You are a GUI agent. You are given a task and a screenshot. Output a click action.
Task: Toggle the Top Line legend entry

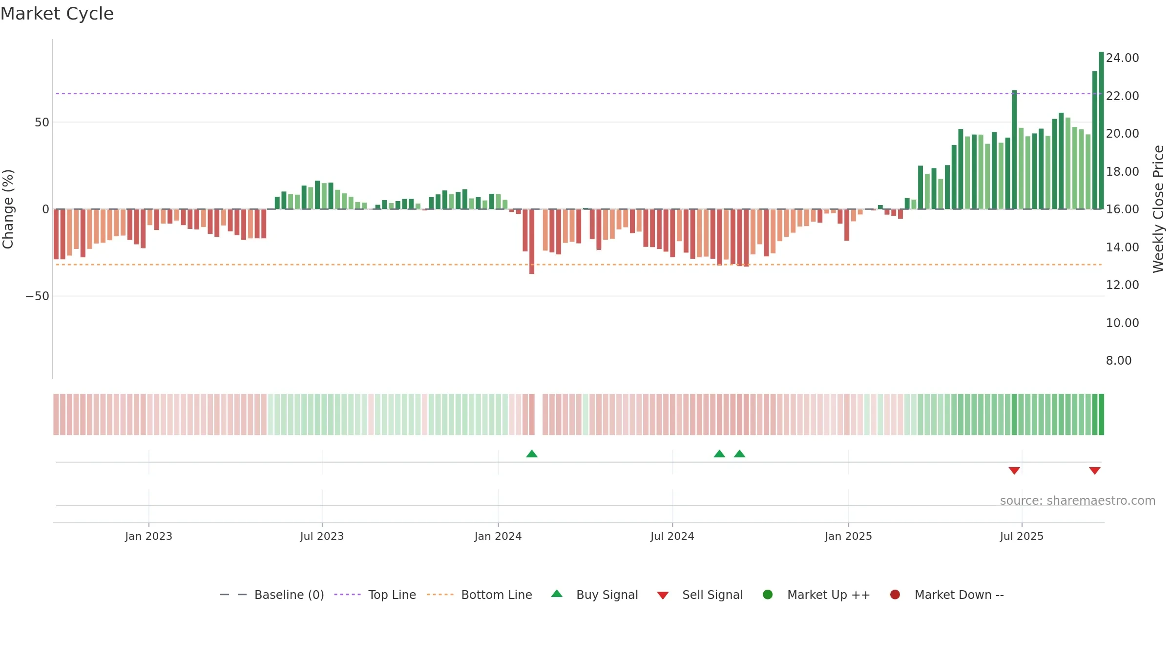pos(375,595)
